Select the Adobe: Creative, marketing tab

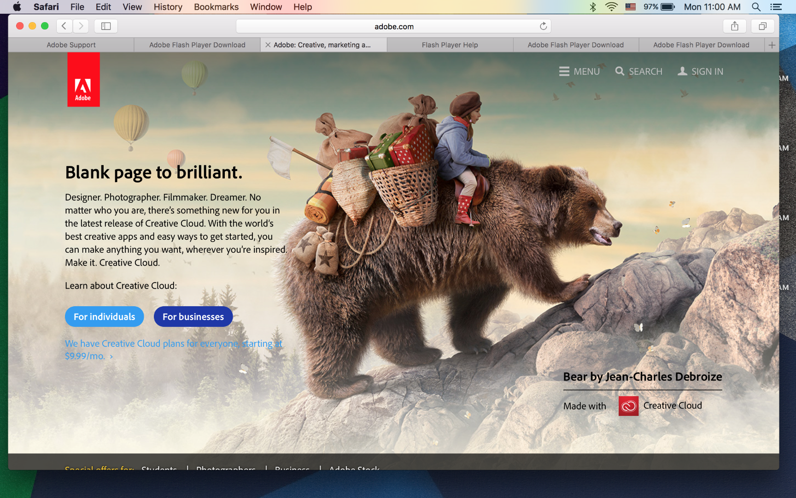pos(323,45)
